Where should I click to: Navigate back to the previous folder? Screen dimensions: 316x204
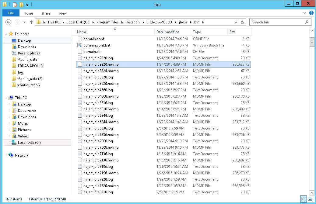click(8, 22)
